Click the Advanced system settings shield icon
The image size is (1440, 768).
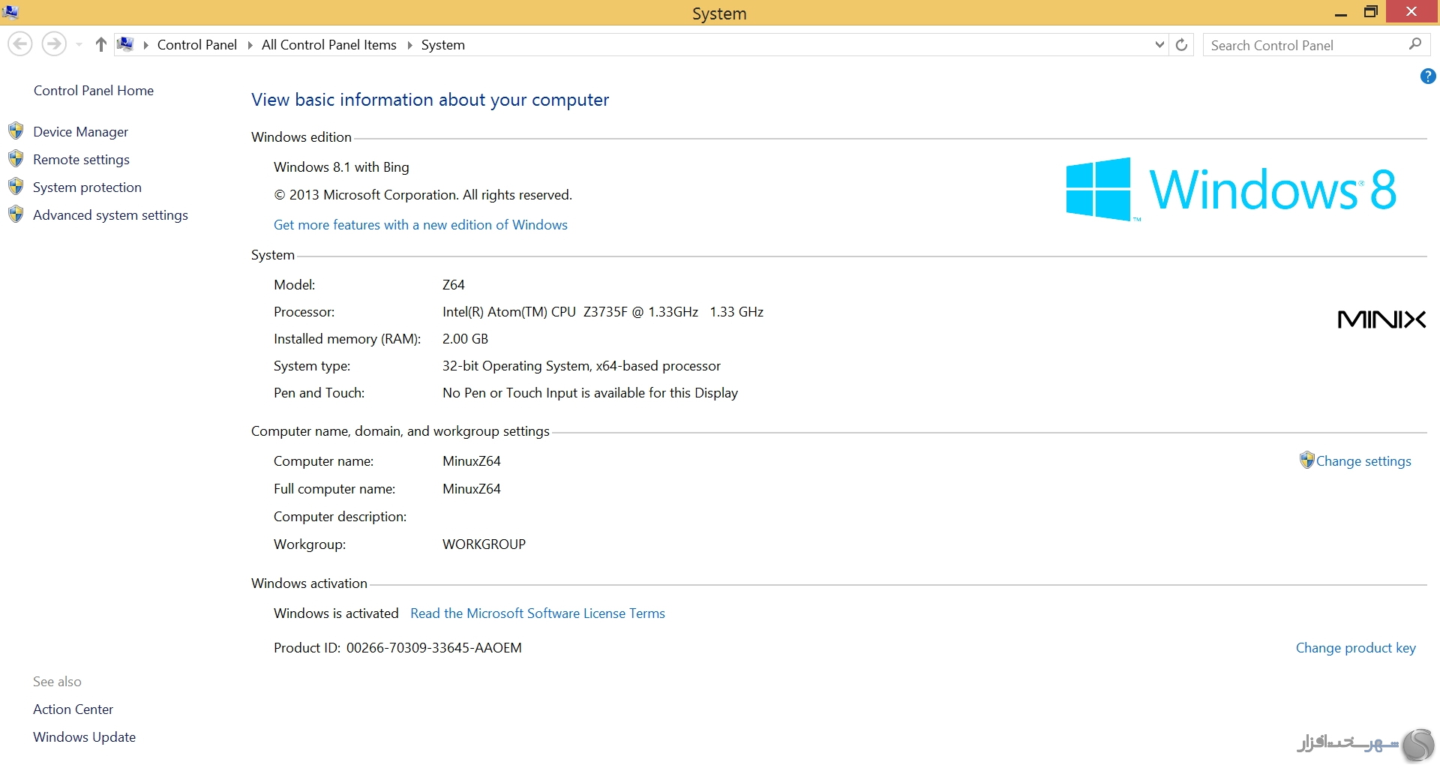16,214
